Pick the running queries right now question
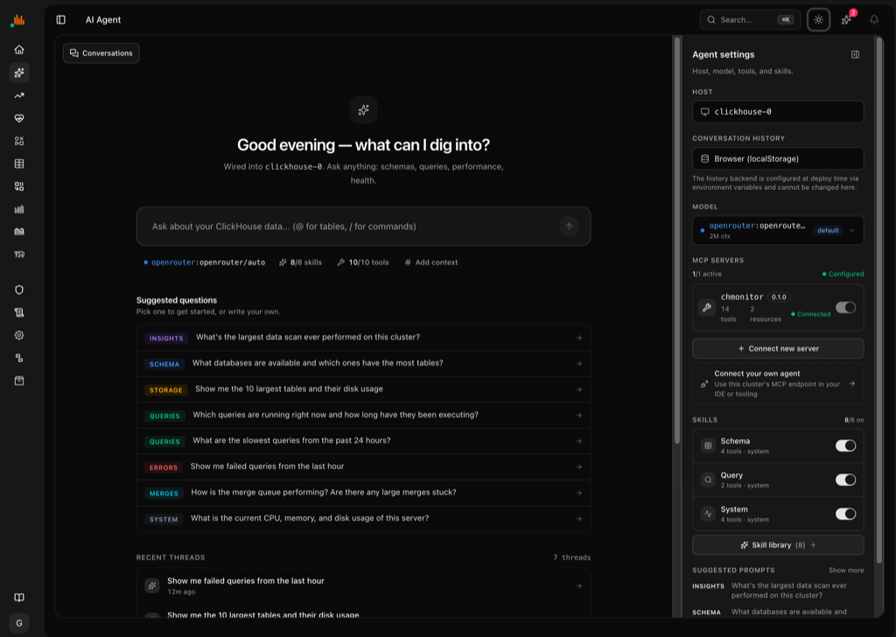The image size is (896, 637). click(x=363, y=416)
